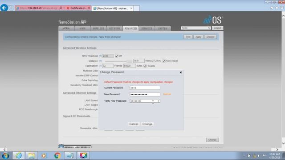Click the RTS Threshold value field

click(108, 56)
